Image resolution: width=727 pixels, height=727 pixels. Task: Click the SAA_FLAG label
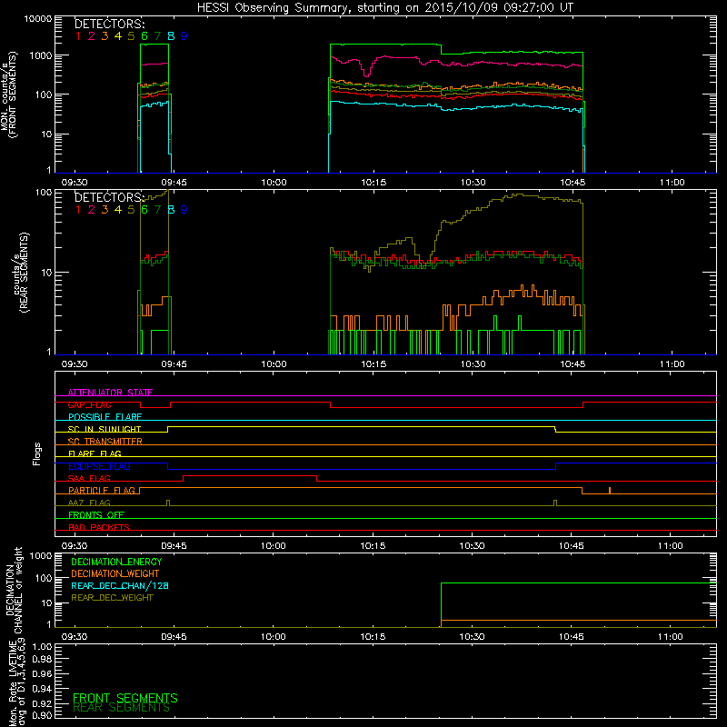pos(89,478)
